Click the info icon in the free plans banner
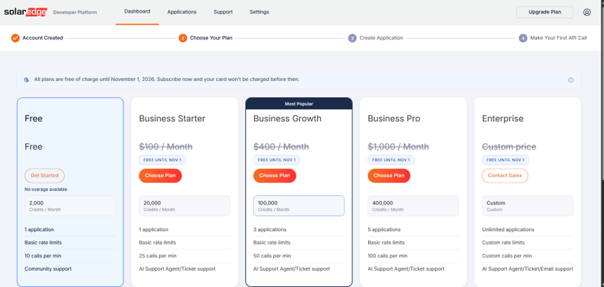 click(27, 80)
